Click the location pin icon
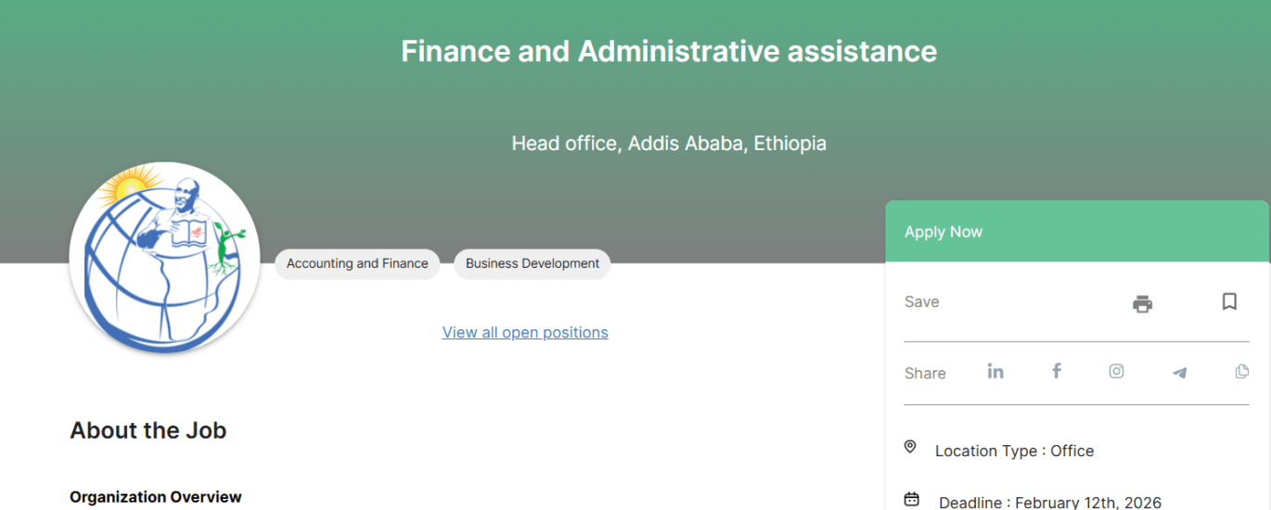 tap(910, 447)
